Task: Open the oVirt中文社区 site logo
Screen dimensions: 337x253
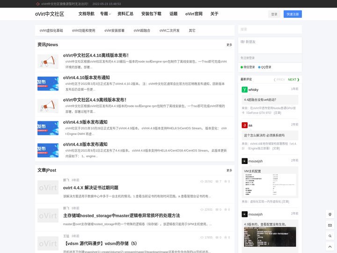Action: tap(50, 14)
